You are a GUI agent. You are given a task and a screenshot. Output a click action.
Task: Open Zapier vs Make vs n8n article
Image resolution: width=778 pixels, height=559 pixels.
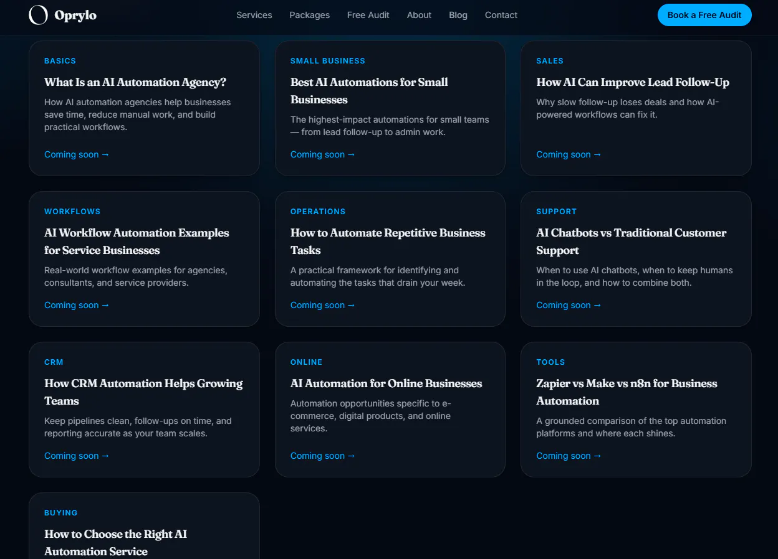pos(627,392)
